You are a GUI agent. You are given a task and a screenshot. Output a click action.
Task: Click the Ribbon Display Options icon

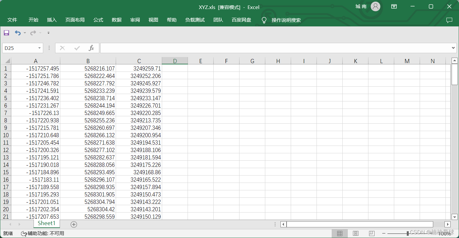[394, 6]
